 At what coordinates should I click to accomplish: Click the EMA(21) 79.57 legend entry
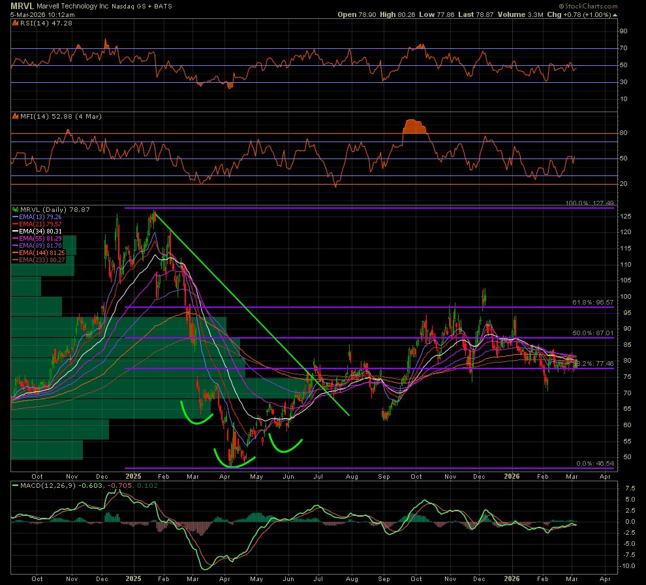[37, 224]
